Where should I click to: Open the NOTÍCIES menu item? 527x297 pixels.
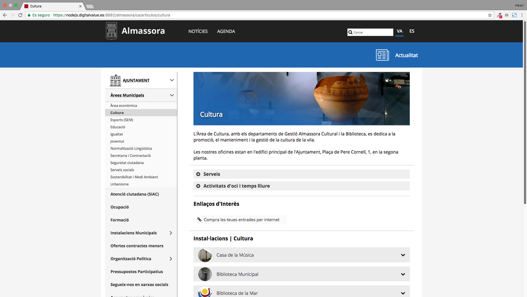[198, 31]
